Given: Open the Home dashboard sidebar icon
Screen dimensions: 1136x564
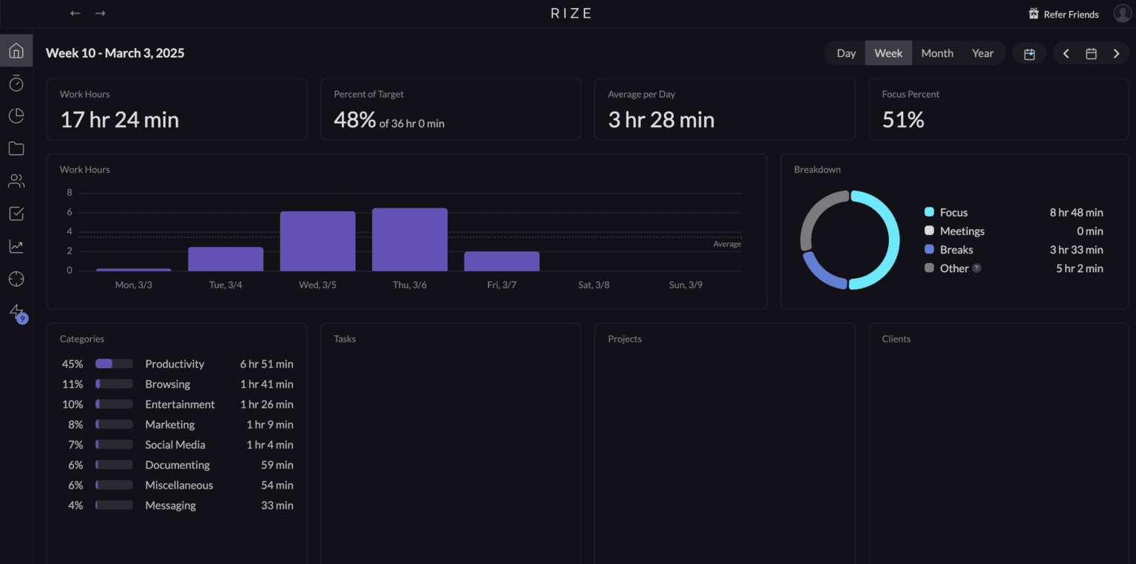Looking at the screenshot, I should 16,51.
